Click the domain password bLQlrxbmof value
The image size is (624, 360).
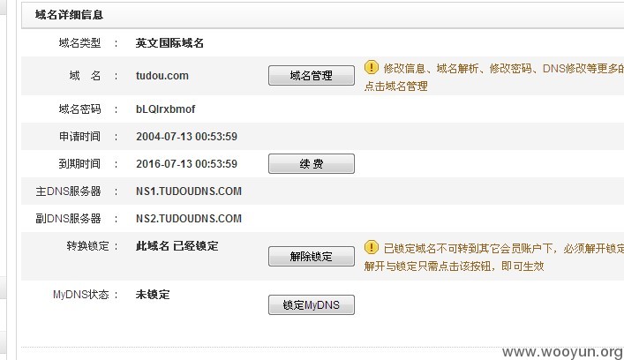[x=166, y=109]
